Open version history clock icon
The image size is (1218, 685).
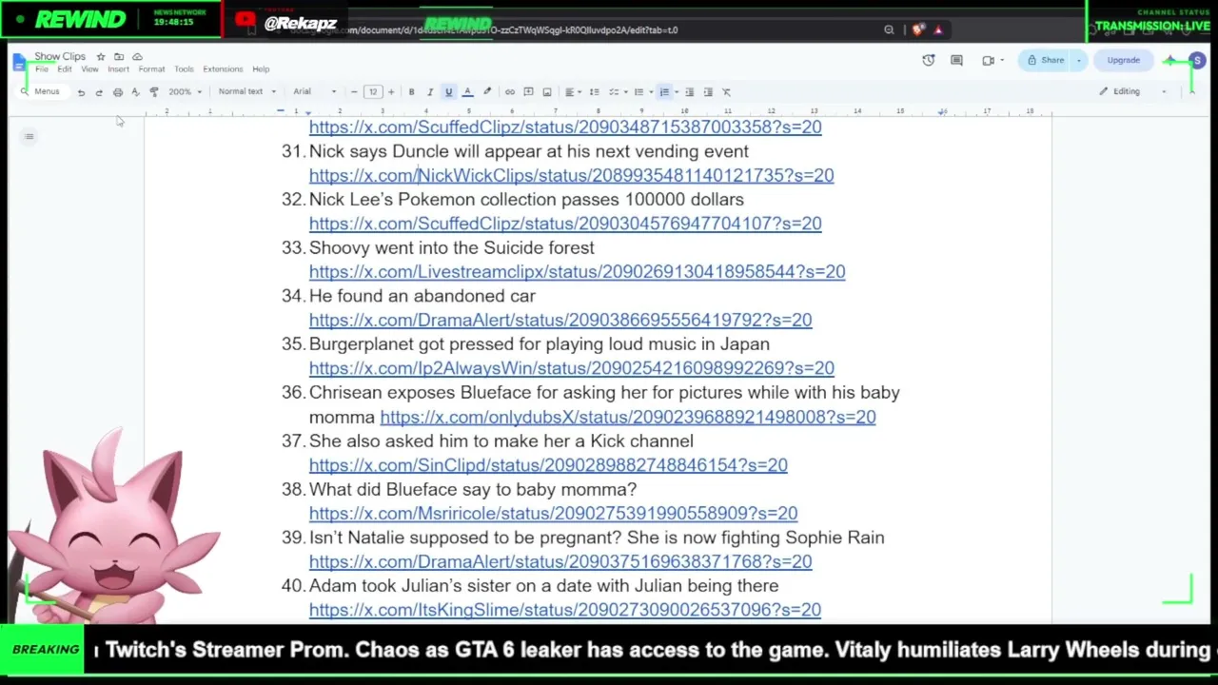[x=929, y=61]
